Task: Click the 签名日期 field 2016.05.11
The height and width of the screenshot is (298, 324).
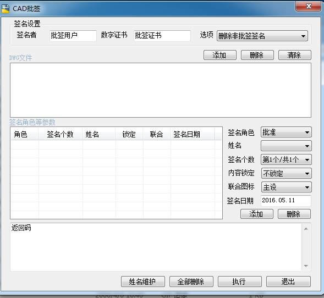Action: [286, 201]
